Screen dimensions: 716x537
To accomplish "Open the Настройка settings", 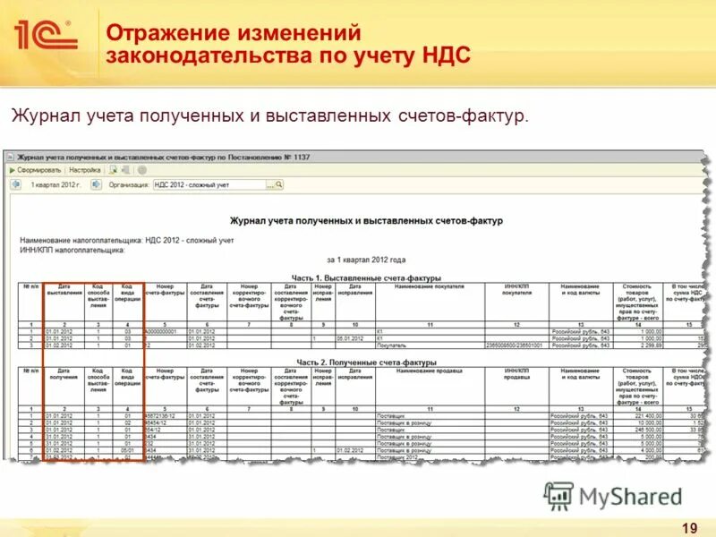I will coord(84,169).
